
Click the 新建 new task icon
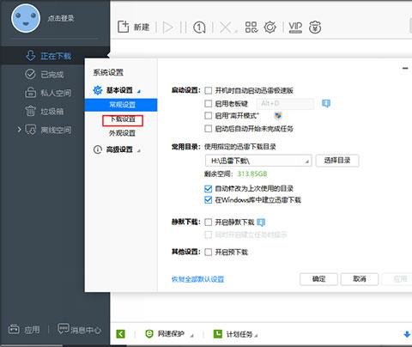coord(124,27)
